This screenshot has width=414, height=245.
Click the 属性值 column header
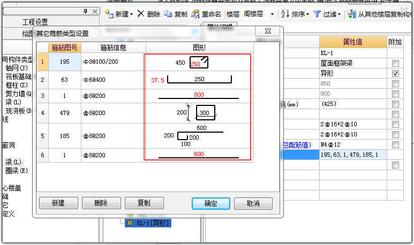pos(353,42)
